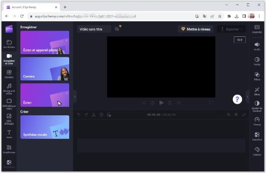Open the Modèles templates sidebar tab

click(9, 74)
